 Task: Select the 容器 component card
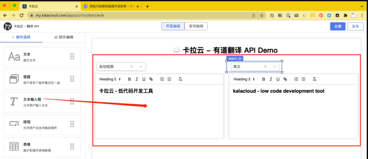pos(42,79)
